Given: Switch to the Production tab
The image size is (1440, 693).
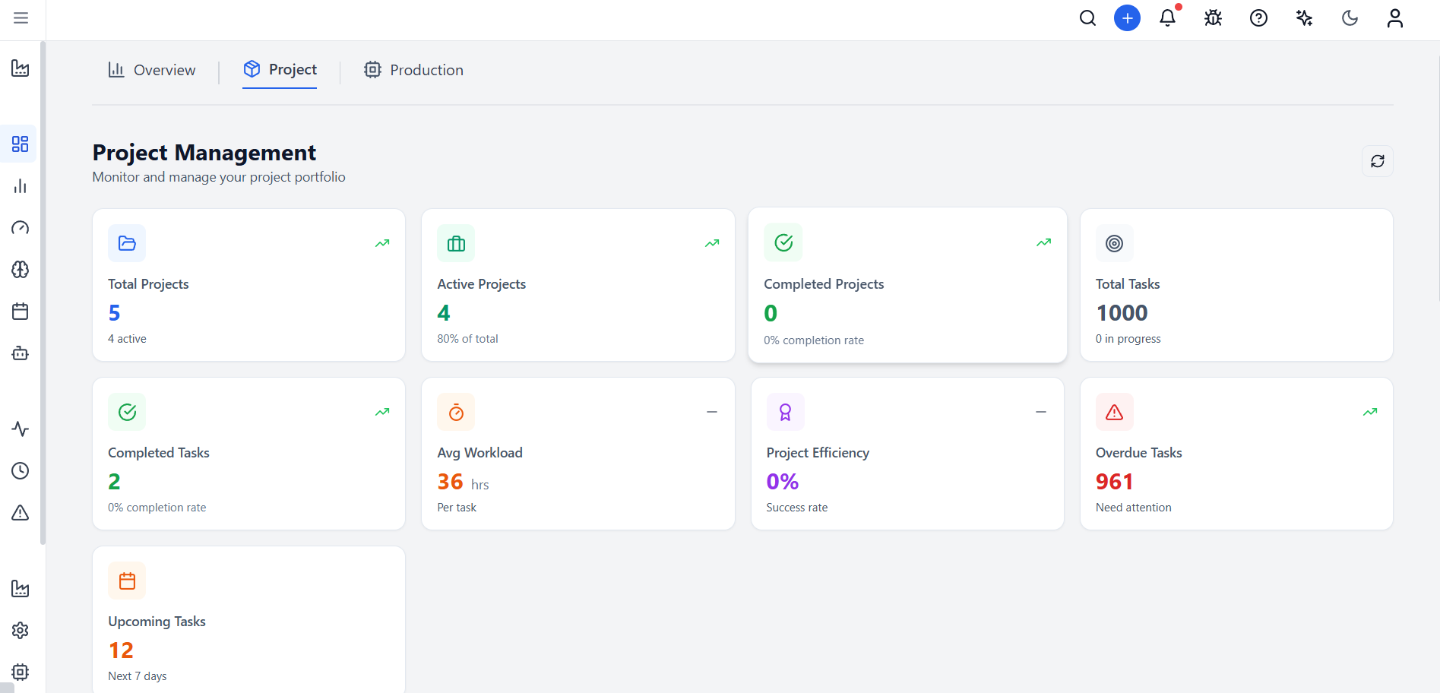Looking at the screenshot, I should [413, 70].
